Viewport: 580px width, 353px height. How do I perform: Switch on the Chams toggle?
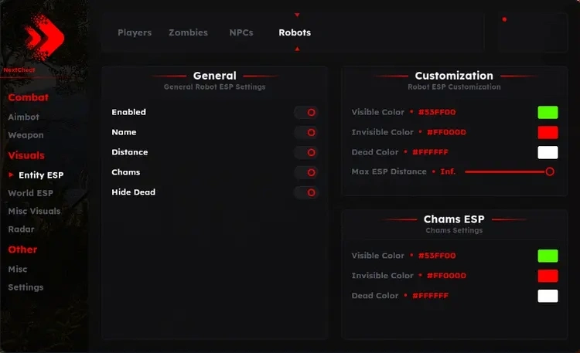pos(306,172)
